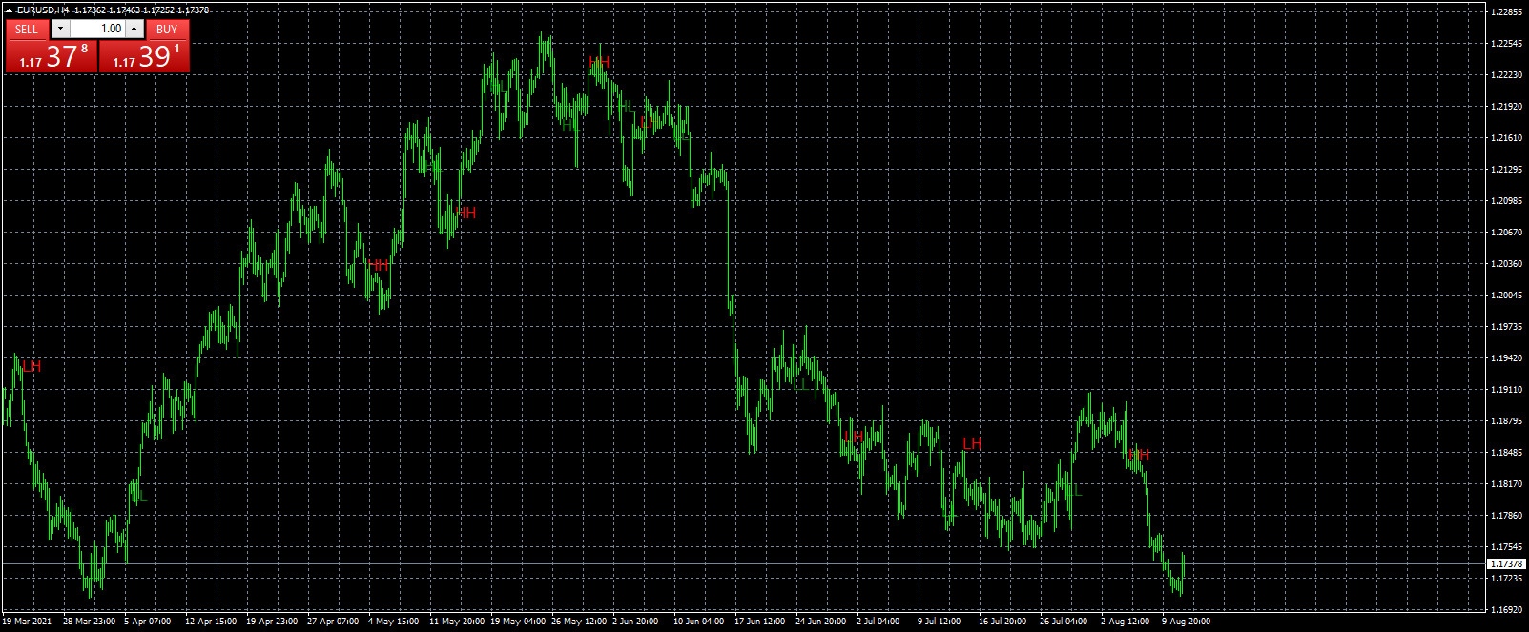The height and width of the screenshot is (632, 1529).
Task: Click the 1.20045 price scale label
Action: point(1506,296)
